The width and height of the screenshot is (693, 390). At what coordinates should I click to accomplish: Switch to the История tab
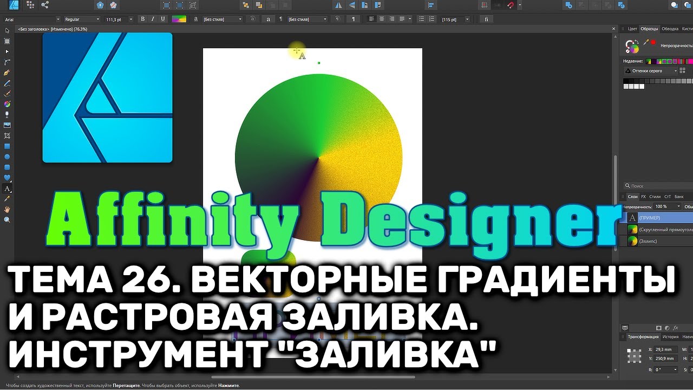pyautogui.click(x=670, y=336)
